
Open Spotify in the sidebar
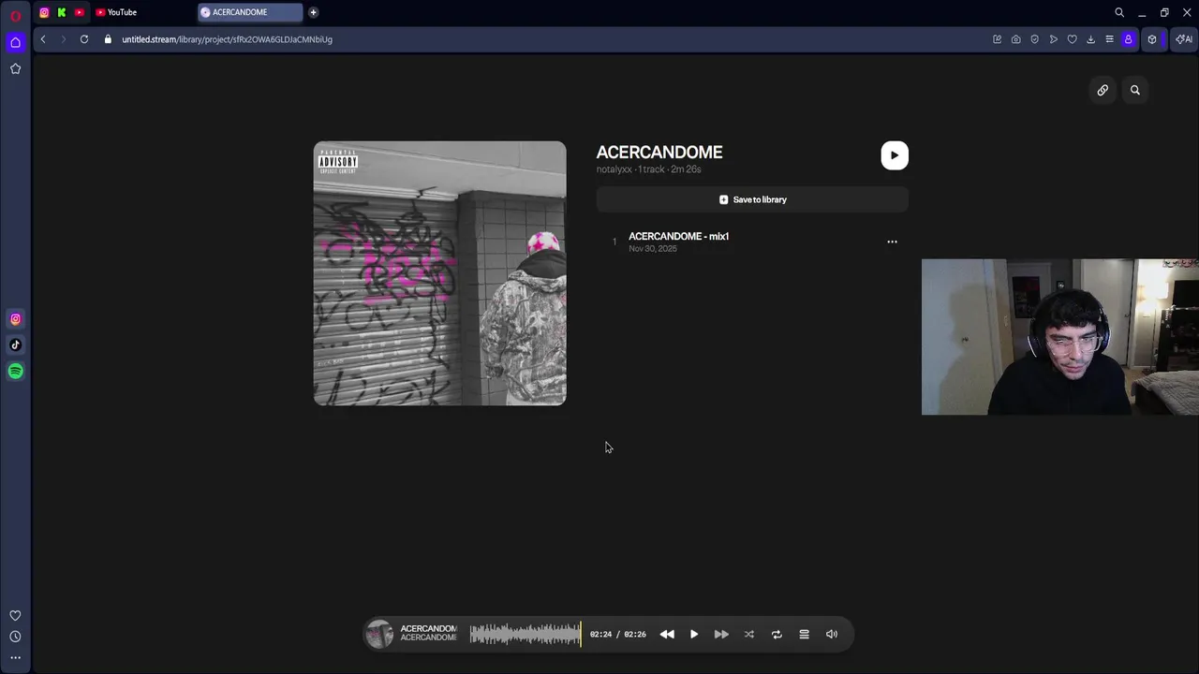pos(15,372)
